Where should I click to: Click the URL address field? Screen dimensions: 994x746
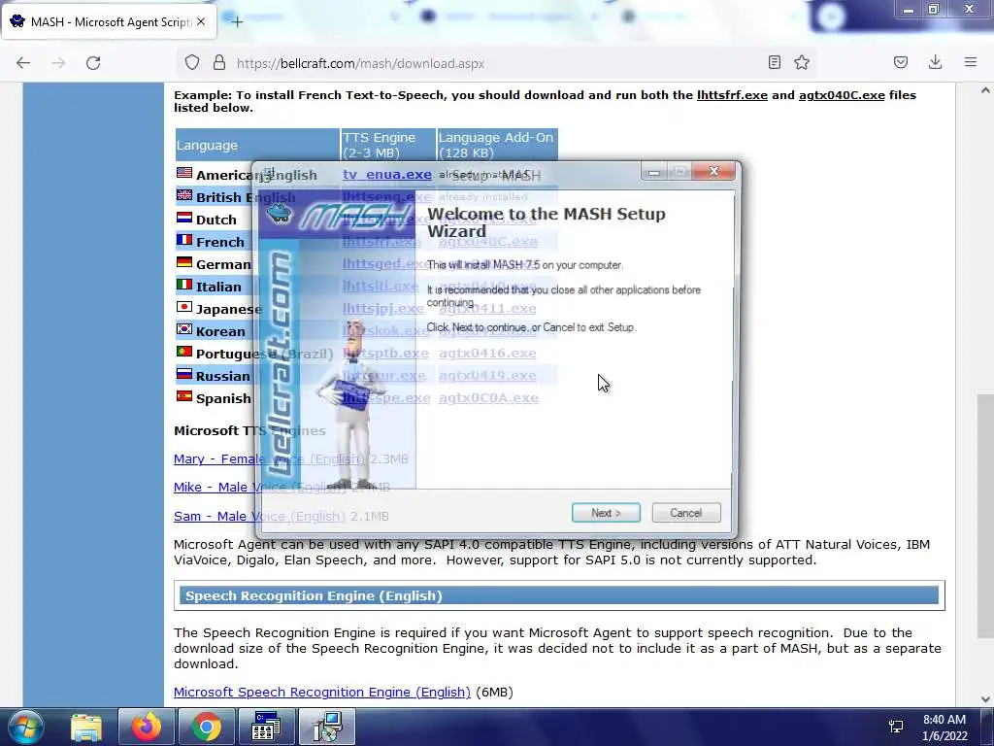(x=494, y=63)
